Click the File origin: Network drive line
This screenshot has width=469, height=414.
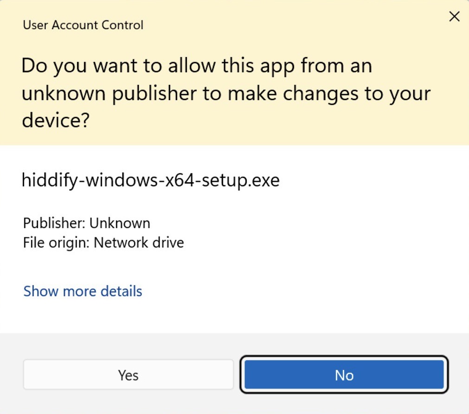click(x=103, y=242)
